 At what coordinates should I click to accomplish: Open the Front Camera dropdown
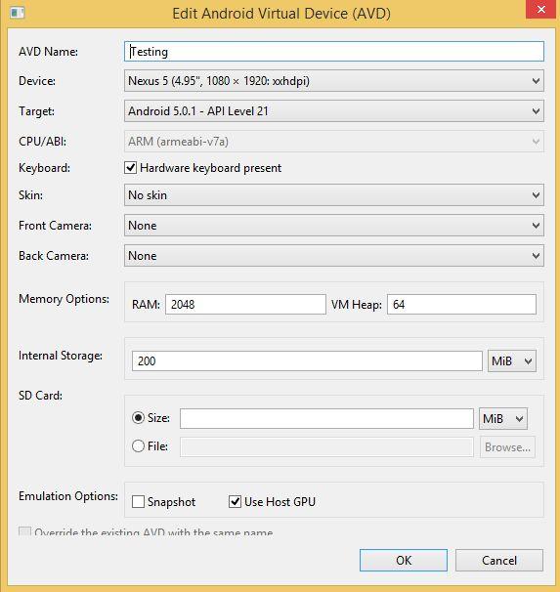coord(334,226)
